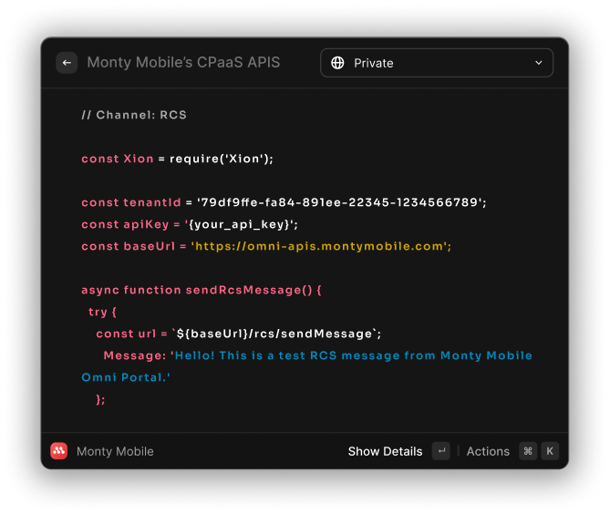Image resolution: width=610 pixels, height=514 pixels.
Task: Click the globe icon beside Private
Action: (x=337, y=63)
